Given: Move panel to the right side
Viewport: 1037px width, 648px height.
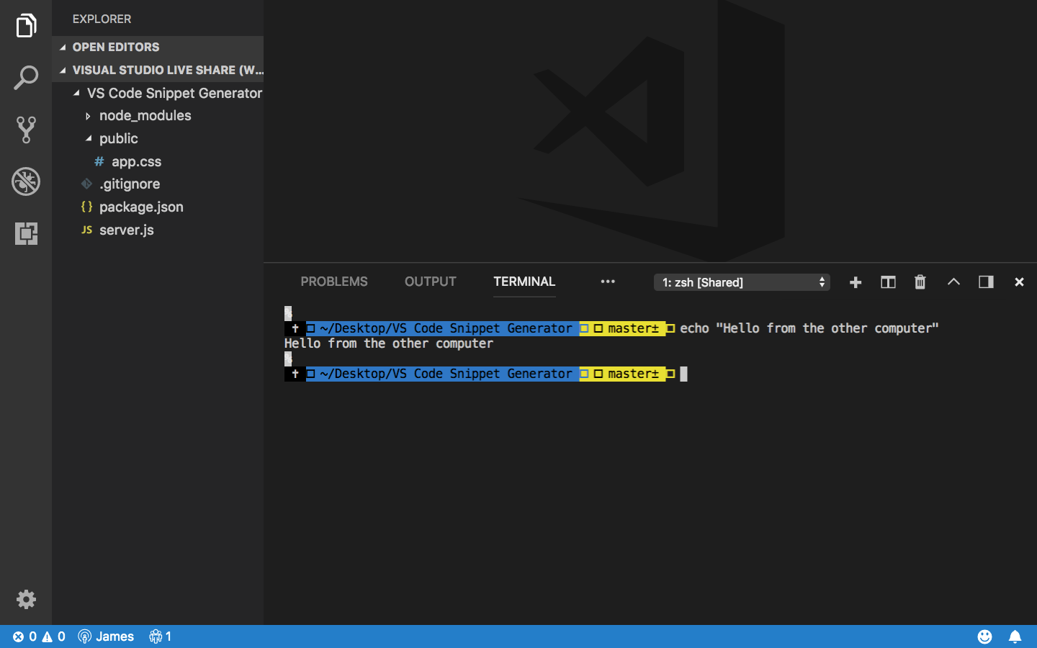Looking at the screenshot, I should [986, 282].
